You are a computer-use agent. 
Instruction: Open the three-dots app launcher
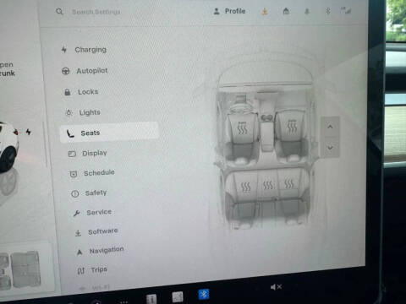pos(123,302)
